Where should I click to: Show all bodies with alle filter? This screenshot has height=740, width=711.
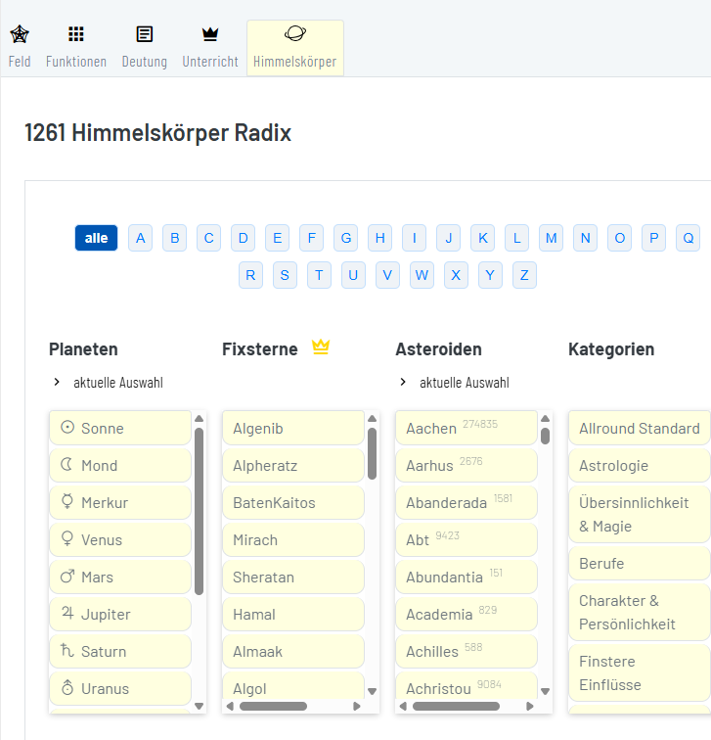(x=96, y=238)
